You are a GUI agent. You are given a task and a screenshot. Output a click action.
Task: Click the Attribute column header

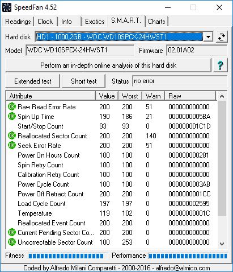coord(50,96)
